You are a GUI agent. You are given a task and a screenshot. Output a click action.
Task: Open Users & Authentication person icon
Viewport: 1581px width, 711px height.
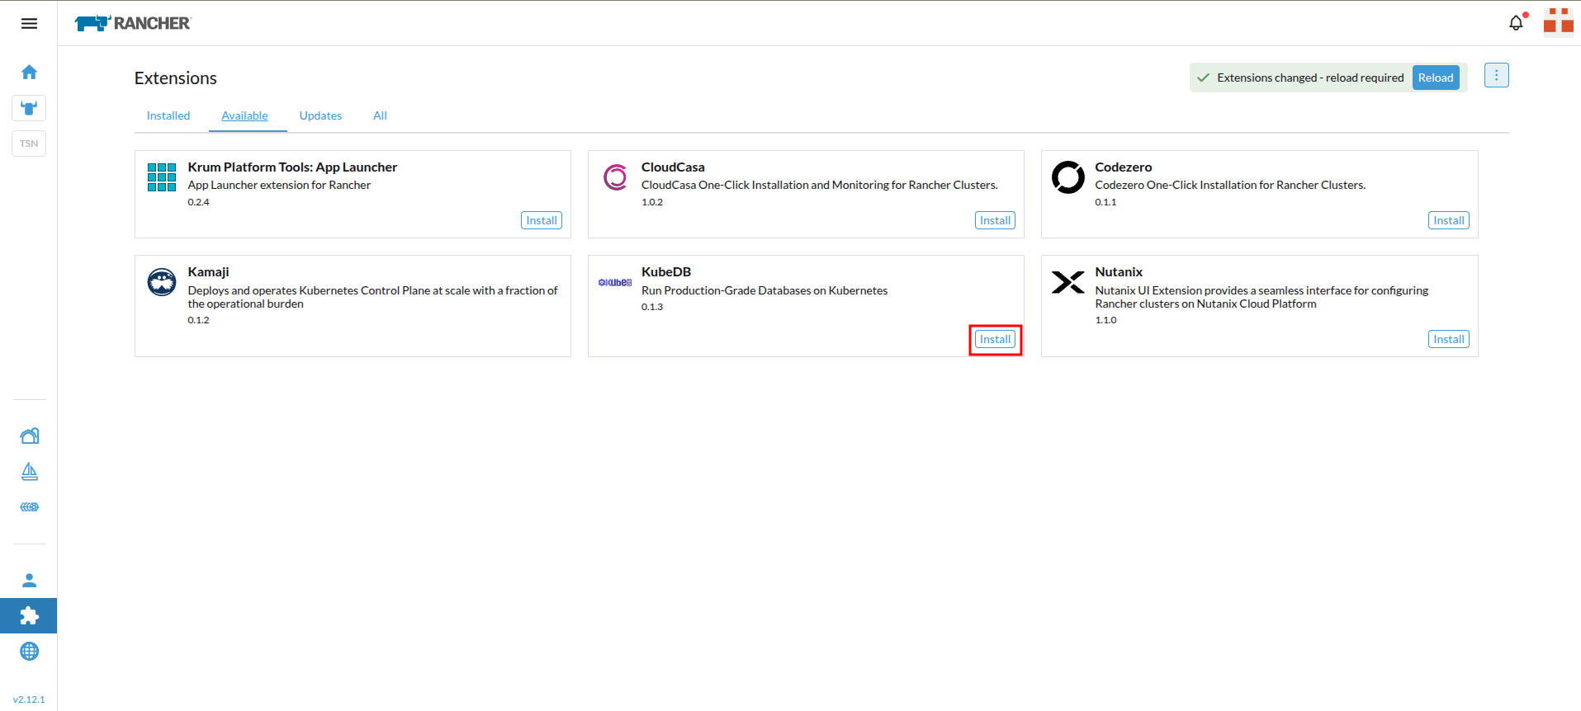pos(29,580)
